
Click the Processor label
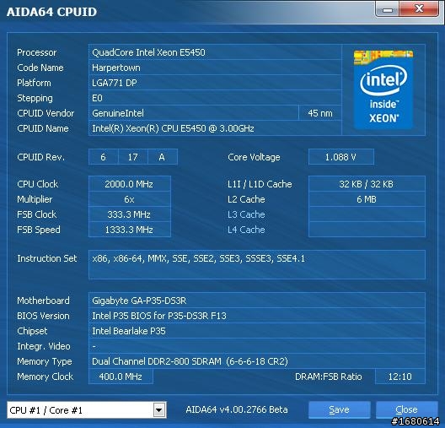coord(36,52)
